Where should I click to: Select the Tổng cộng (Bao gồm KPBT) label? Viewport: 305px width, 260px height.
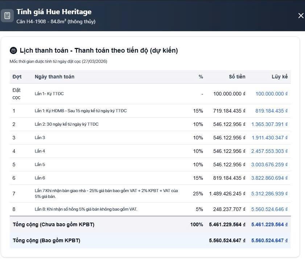(x=46, y=240)
